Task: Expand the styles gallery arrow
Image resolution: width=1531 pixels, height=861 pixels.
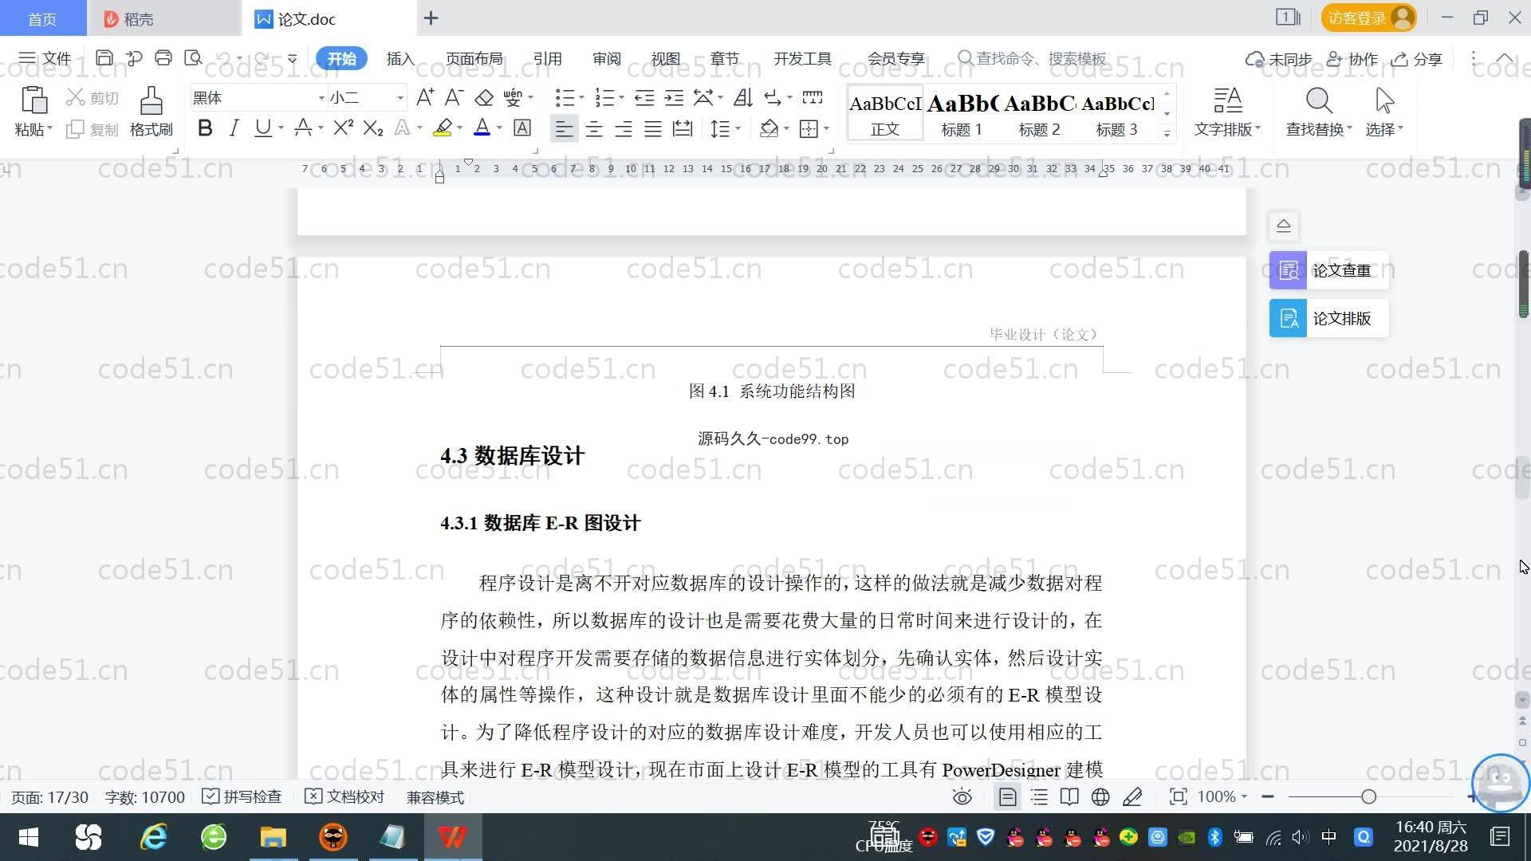Action: coord(1167,133)
